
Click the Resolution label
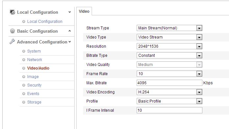point(96,46)
